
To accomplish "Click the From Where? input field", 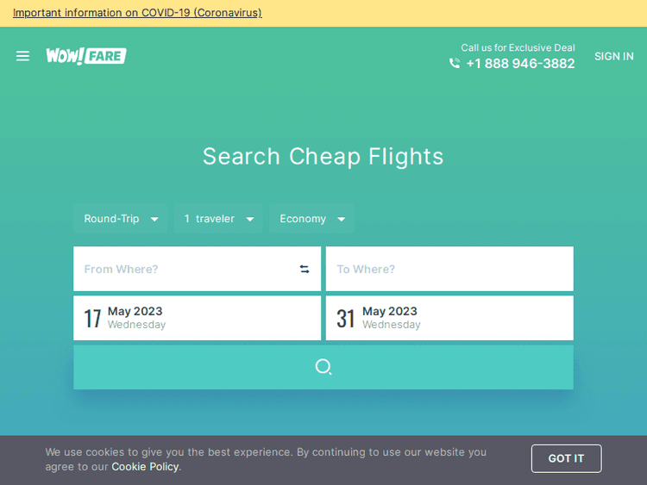I will (x=185, y=269).
